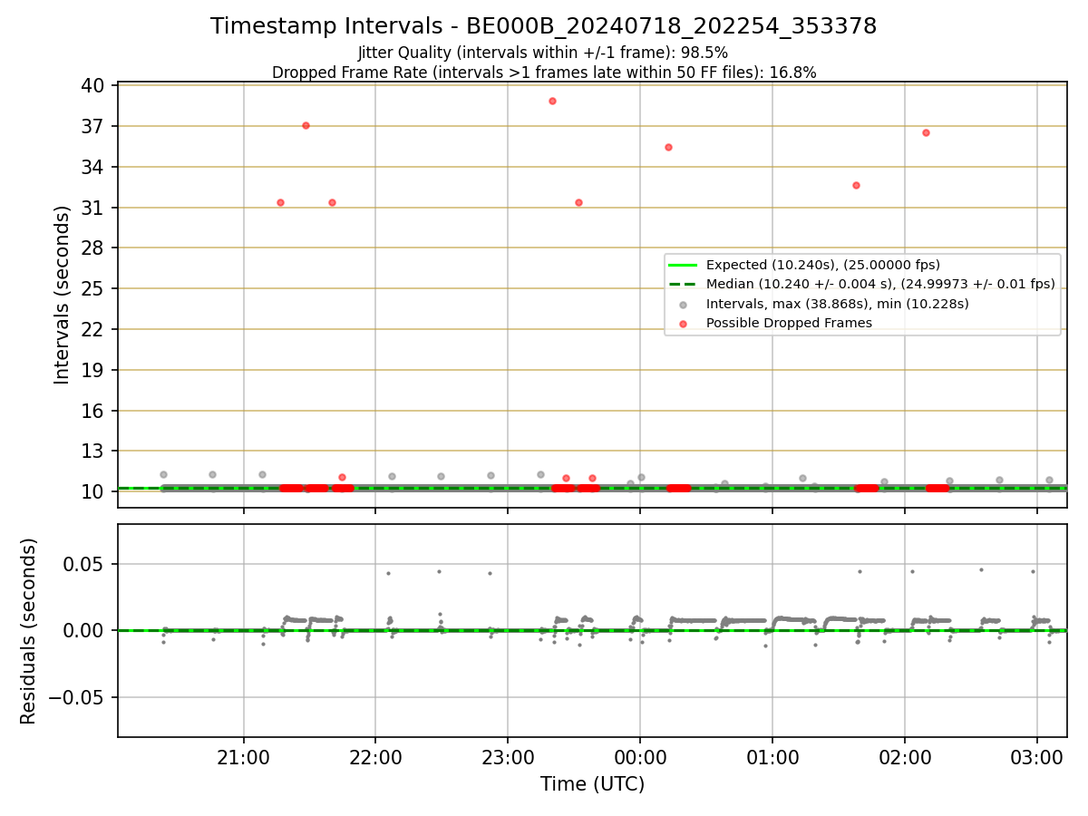Click the 23:00 x-axis tick label
The width and height of the screenshot is (1088, 816).
[508, 757]
